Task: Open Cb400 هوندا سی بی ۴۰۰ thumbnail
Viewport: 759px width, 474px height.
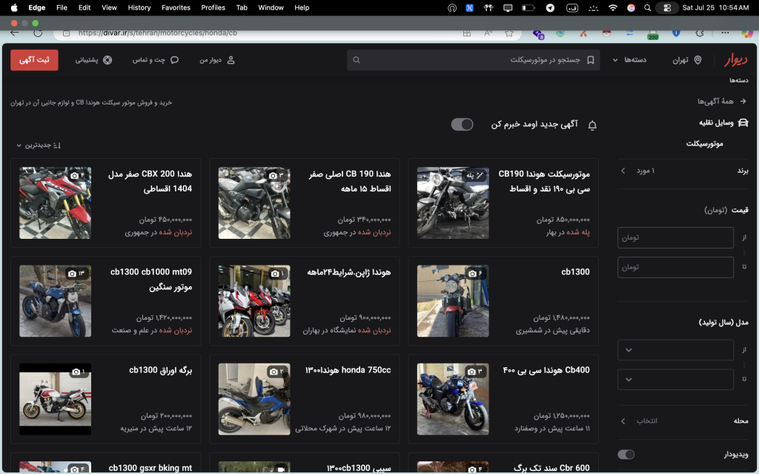Action: click(453, 399)
